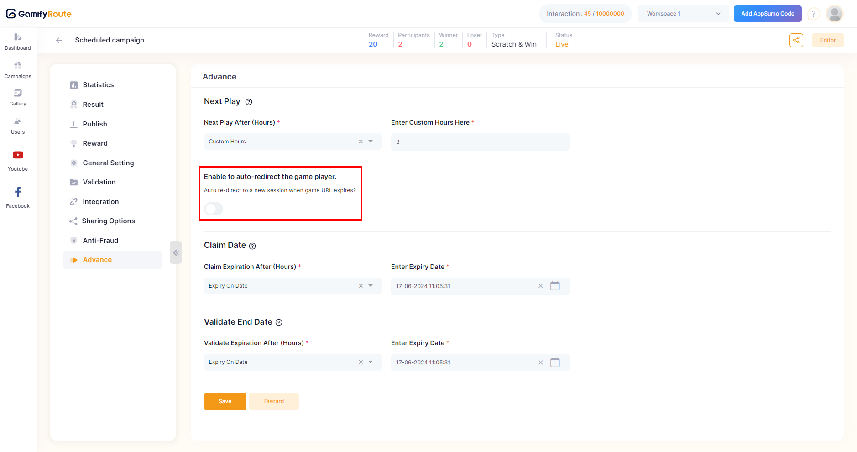
Task: Open the user profile avatar
Action: (x=835, y=14)
